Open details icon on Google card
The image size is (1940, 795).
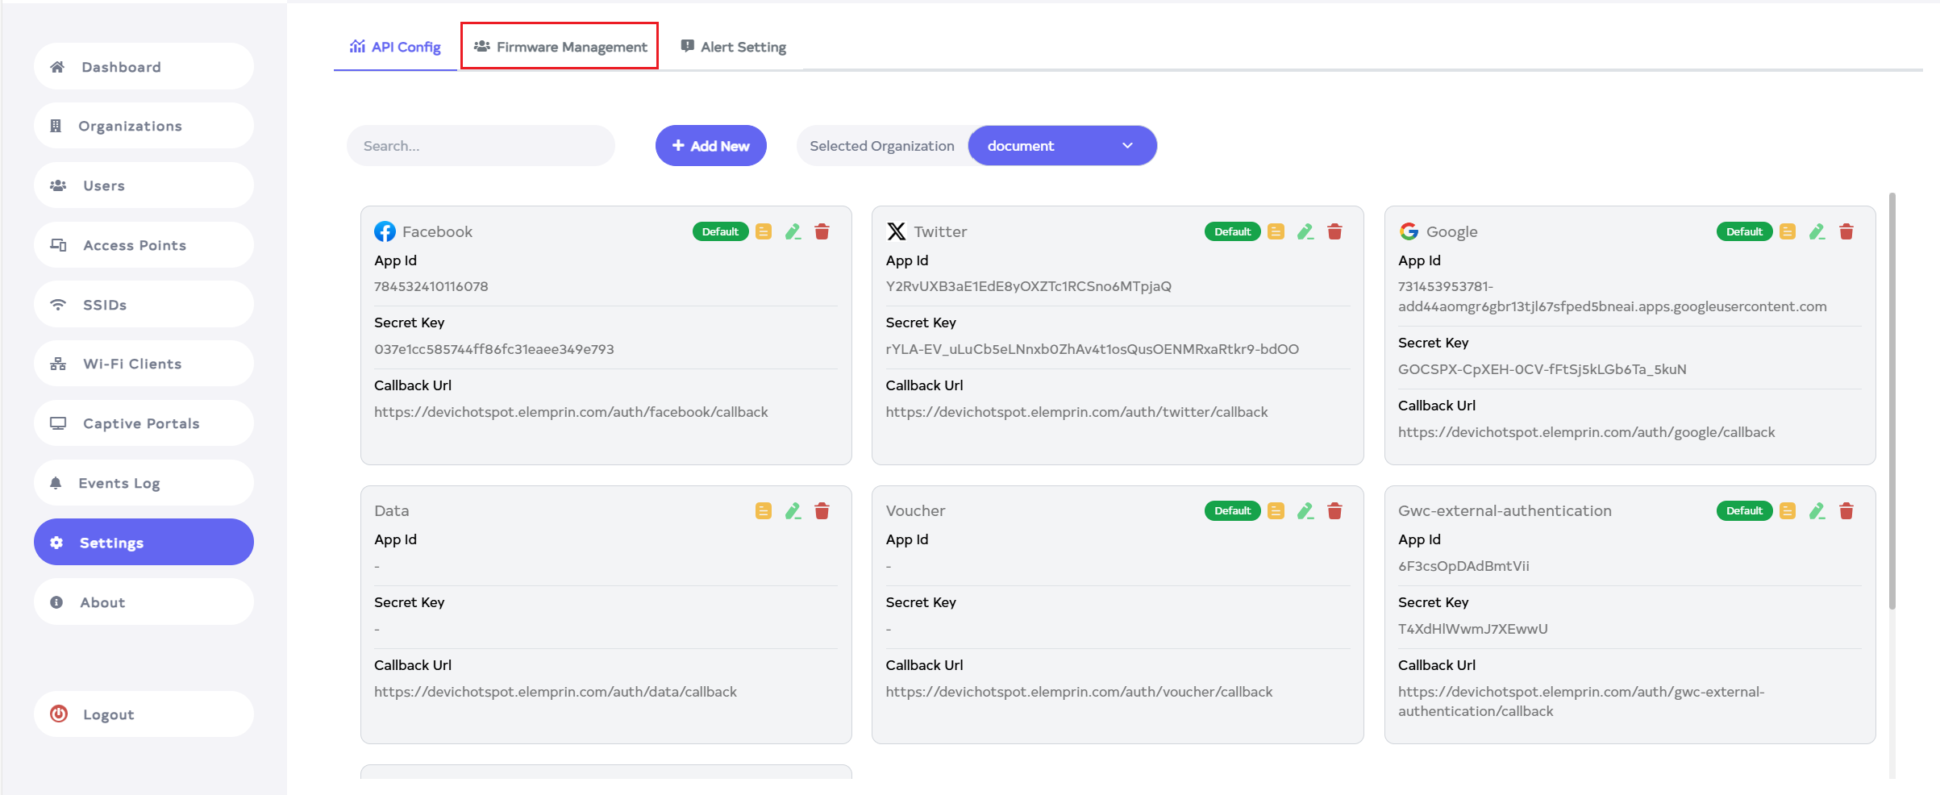coord(1787,232)
